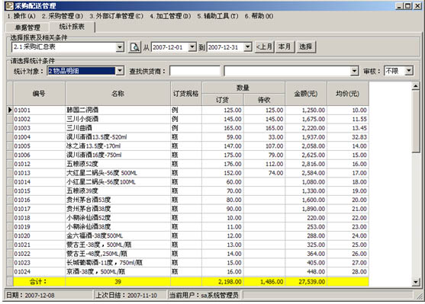Image resolution: width=425 pixels, height=304 pixels.
Task: Expand the supplier list dropdown arrow
Action: pyautogui.click(x=354, y=71)
